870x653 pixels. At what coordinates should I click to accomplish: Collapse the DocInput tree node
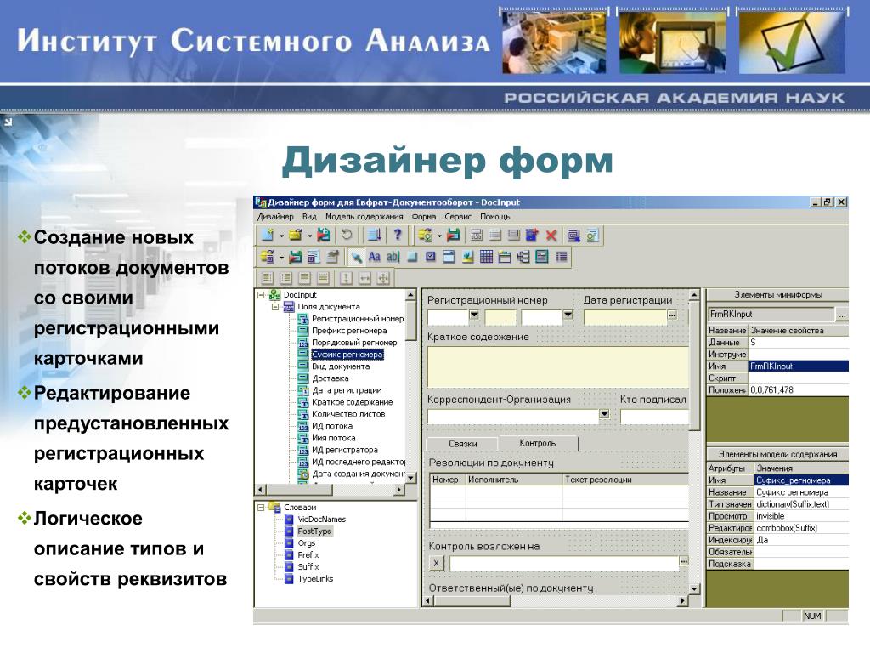261,295
